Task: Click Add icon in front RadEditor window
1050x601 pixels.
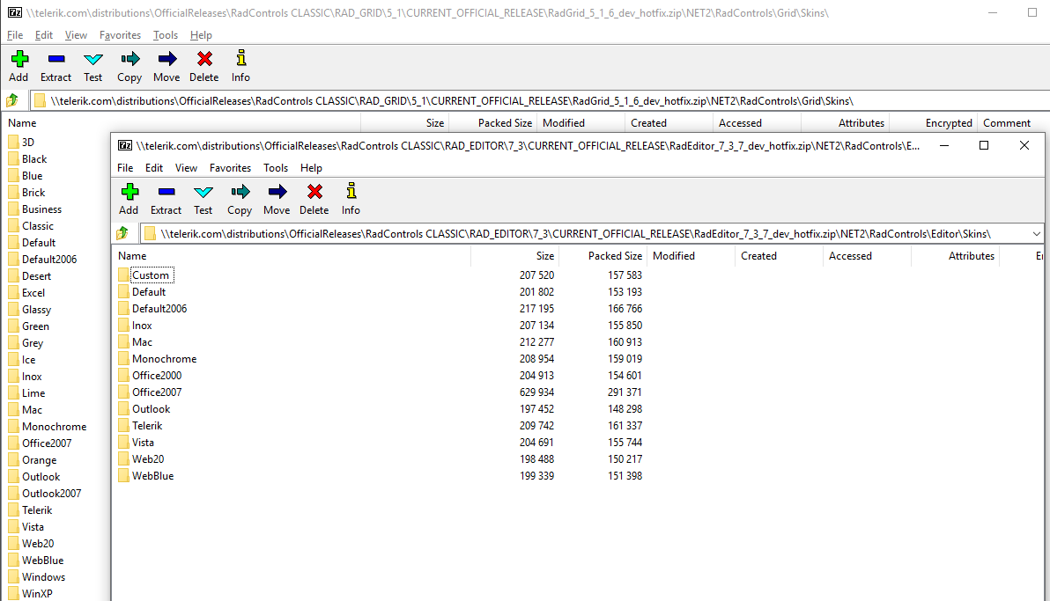Action: tap(129, 192)
